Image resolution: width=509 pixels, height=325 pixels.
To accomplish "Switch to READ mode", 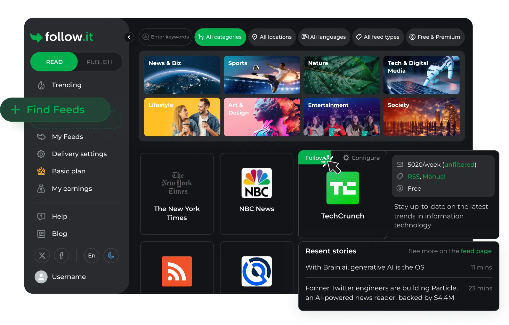I will (x=54, y=62).
